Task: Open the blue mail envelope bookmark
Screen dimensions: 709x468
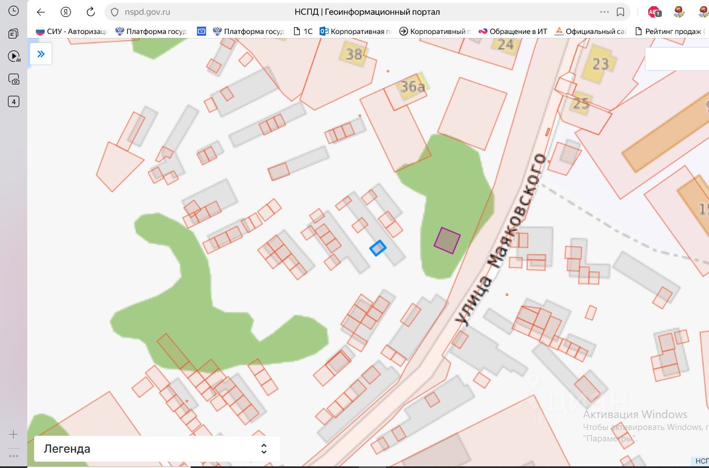Action: tap(202, 32)
